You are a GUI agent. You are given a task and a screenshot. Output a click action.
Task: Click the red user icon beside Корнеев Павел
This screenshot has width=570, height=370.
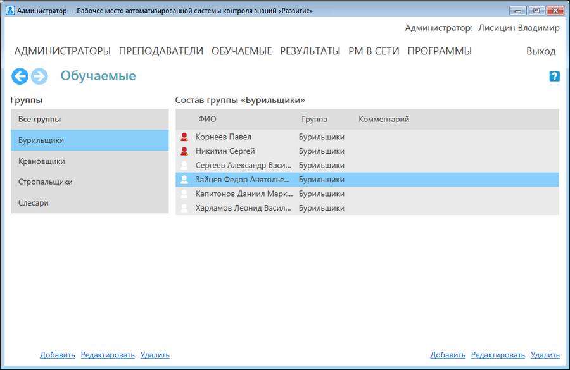pyautogui.click(x=184, y=137)
